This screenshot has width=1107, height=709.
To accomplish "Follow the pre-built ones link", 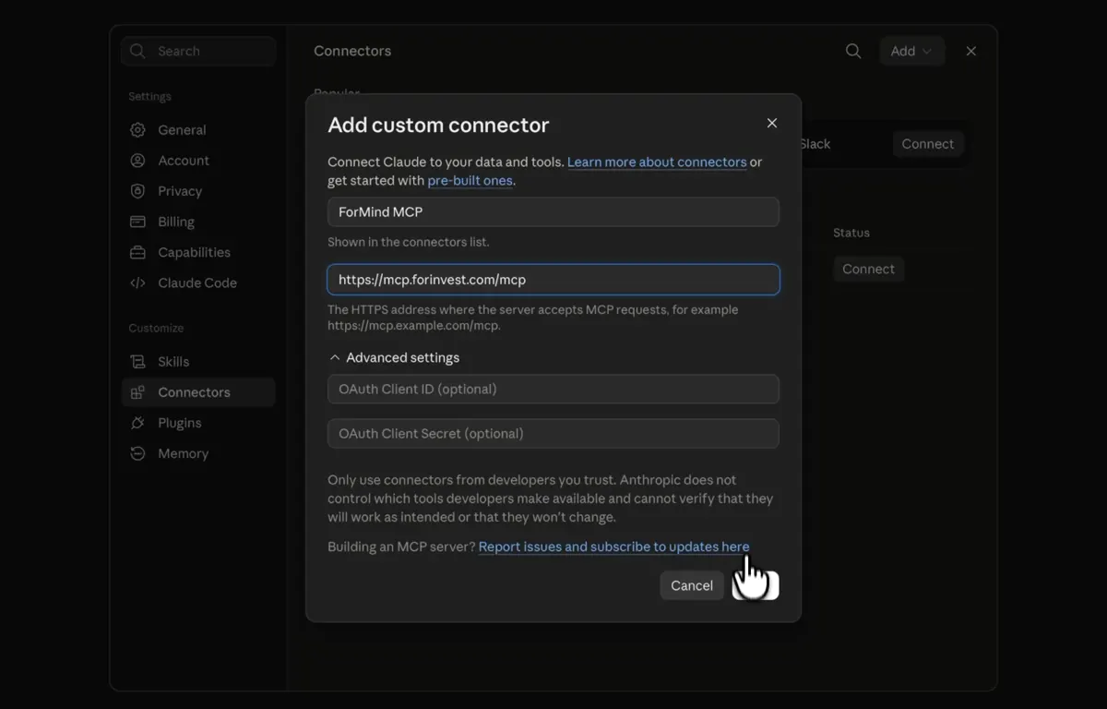I will pos(470,180).
